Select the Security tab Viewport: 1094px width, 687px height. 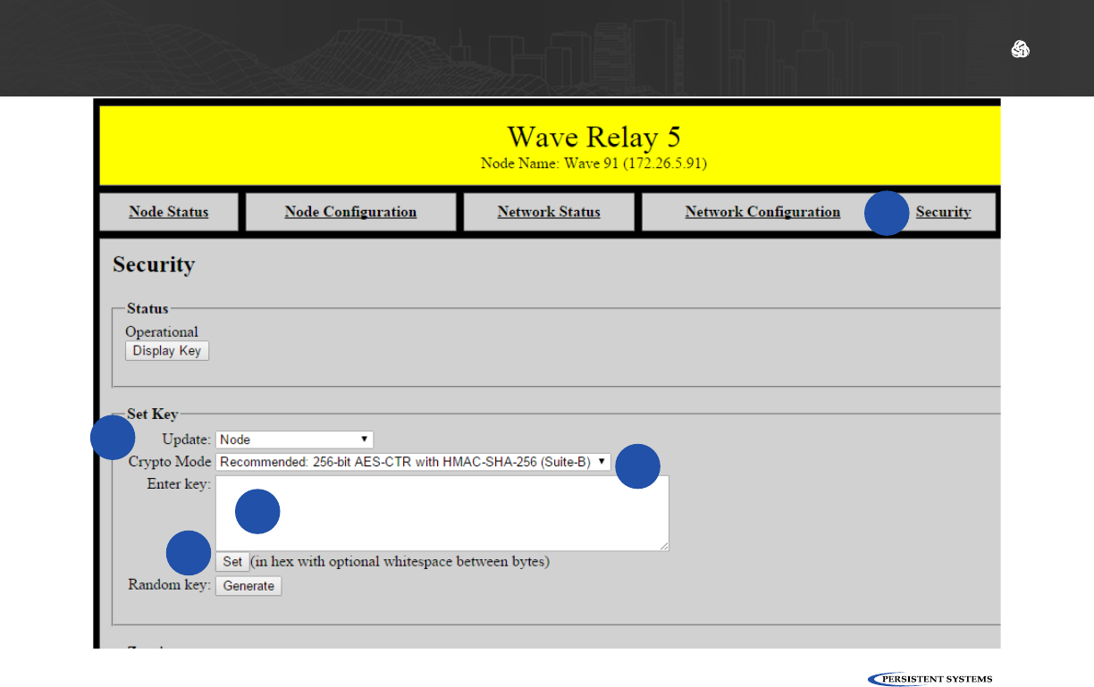tap(943, 212)
